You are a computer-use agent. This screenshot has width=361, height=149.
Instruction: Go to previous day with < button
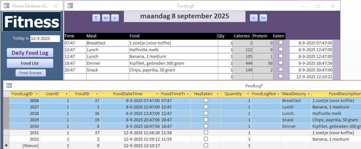coord(115,18)
